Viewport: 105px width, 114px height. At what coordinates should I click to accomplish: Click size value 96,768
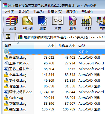pyautogui.click(x=49, y=63)
